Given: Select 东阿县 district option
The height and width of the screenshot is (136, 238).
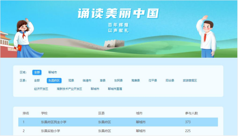Looking at the screenshot, I should [118, 80].
